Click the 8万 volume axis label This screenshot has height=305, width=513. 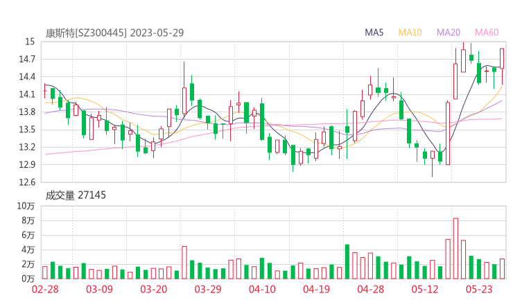pos(28,220)
